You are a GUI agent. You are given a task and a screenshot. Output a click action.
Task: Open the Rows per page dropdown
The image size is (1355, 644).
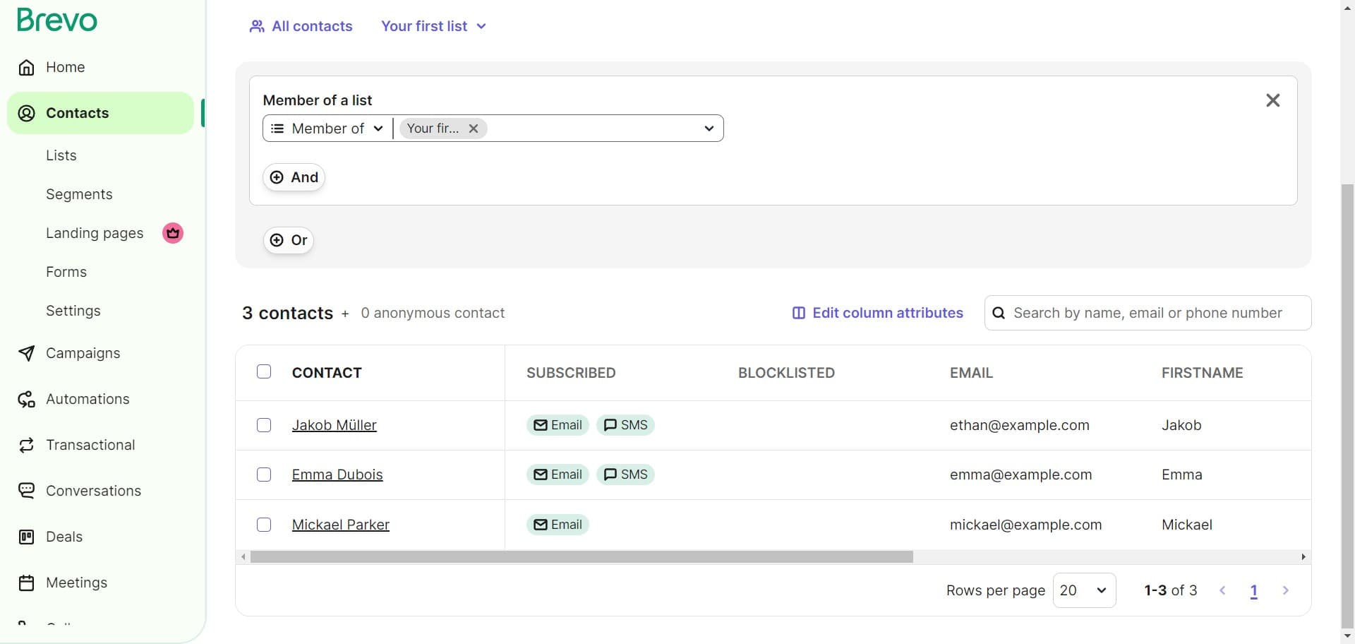point(1084,590)
